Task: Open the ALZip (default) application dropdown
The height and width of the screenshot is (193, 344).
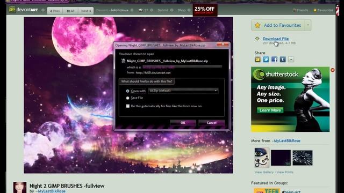Action: pyautogui.click(x=183, y=91)
